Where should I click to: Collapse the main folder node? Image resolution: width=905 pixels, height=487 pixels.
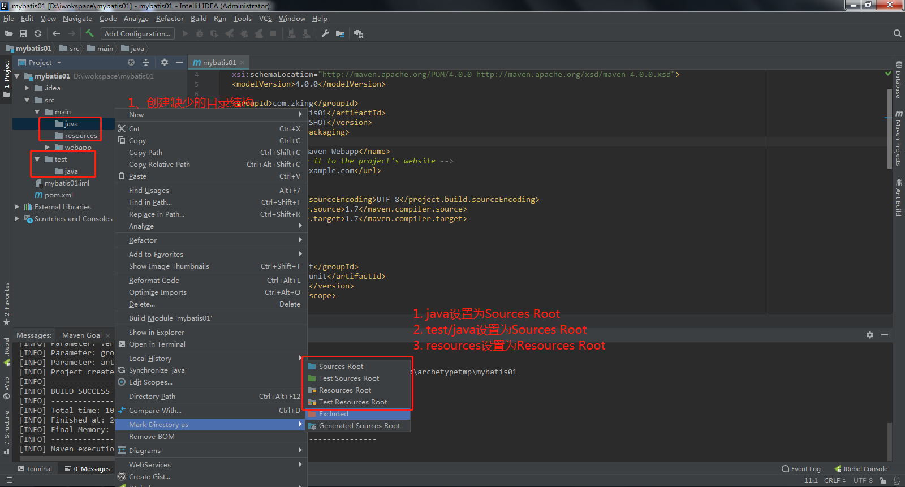click(x=37, y=112)
